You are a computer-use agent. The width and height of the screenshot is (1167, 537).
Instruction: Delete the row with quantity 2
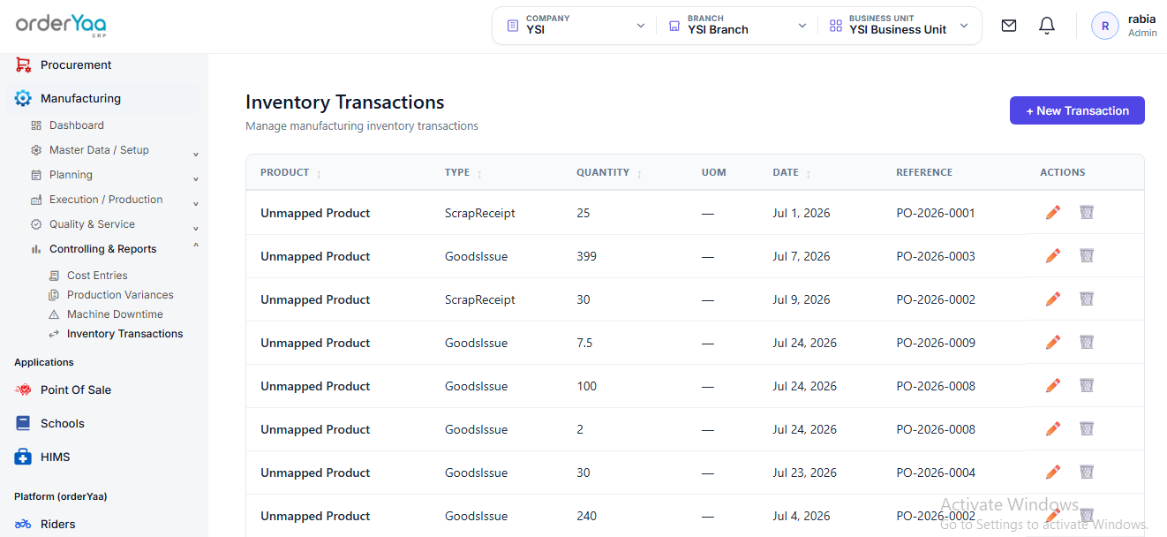1087,429
